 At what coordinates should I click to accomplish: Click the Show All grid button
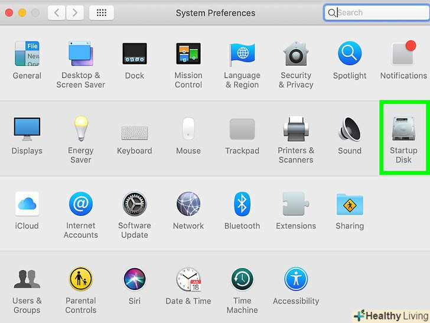click(x=102, y=12)
